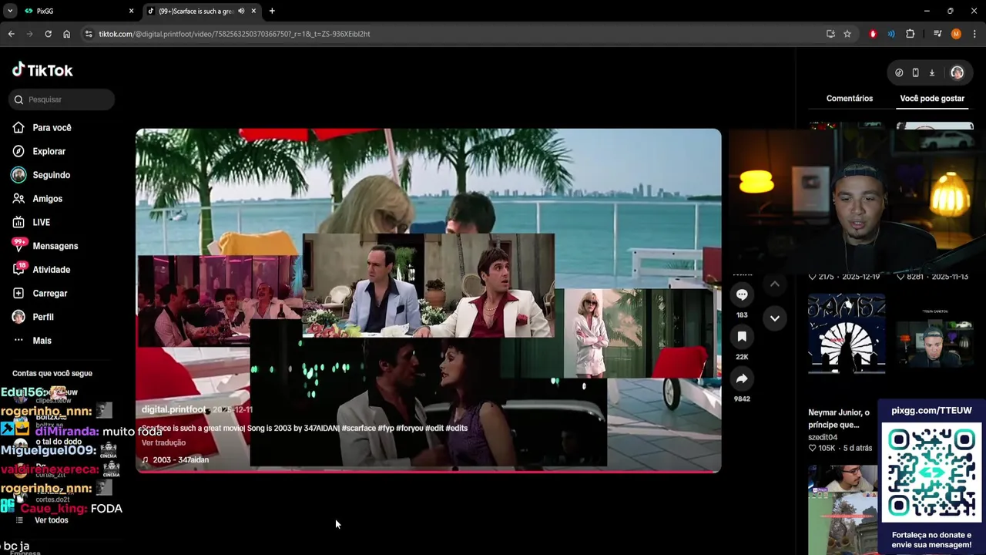Reload the page

click(48, 34)
